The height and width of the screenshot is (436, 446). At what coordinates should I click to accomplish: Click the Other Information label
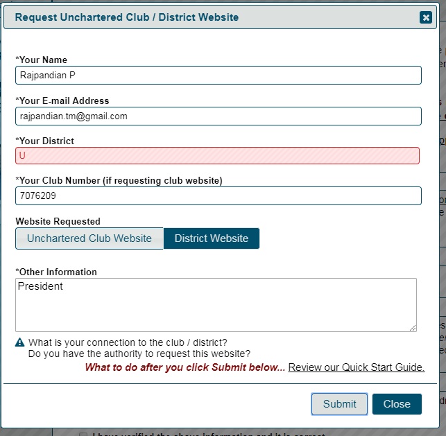coord(56,272)
